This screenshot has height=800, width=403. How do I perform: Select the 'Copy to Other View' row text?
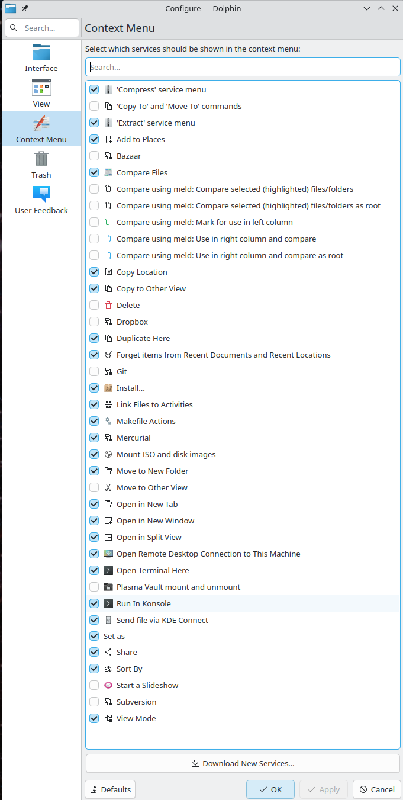[151, 289]
